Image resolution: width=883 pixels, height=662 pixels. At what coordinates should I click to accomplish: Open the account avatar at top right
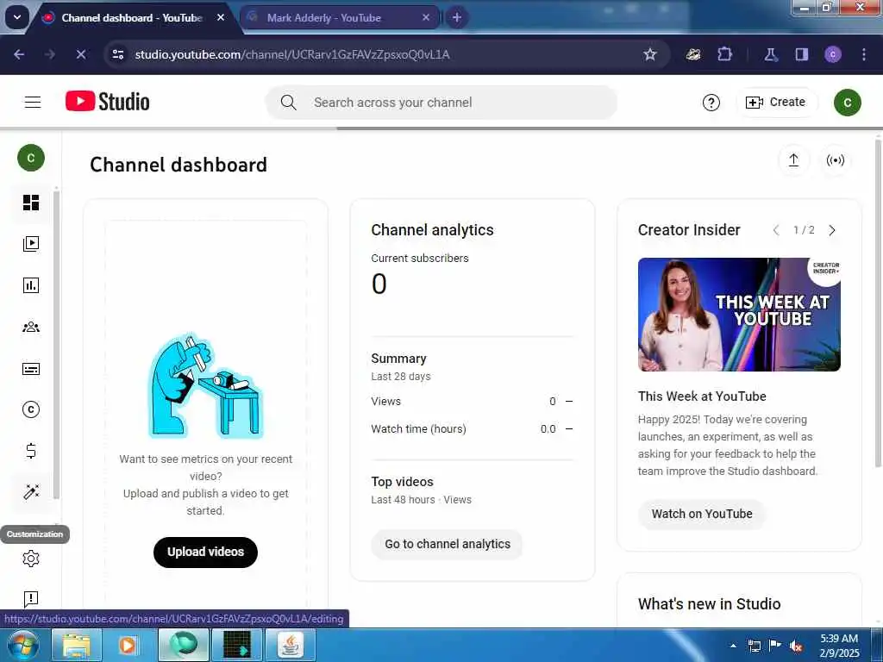848,103
